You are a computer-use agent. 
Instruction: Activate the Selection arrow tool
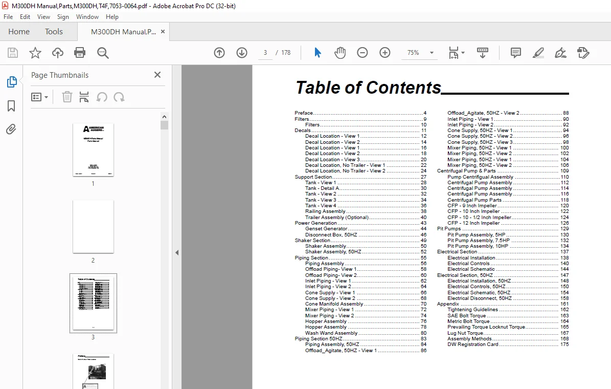point(318,53)
